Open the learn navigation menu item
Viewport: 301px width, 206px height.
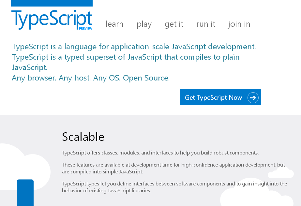[x=114, y=24]
